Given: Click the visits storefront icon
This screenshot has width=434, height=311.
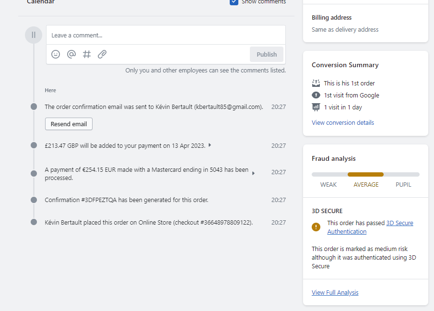Looking at the screenshot, I should tap(316, 107).
